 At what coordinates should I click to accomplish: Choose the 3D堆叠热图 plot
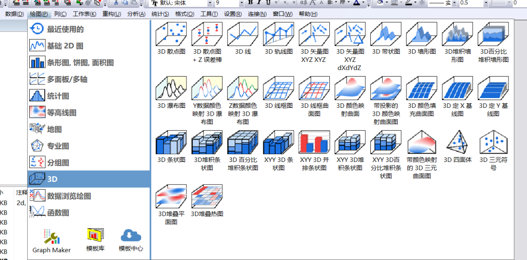[207, 201]
